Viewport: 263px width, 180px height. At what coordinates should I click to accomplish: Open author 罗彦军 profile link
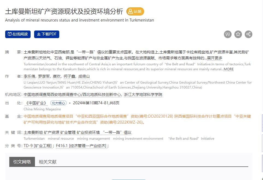click(x=44, y=77)
